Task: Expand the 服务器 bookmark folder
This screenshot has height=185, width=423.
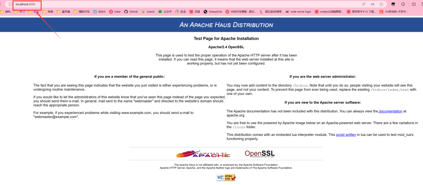Action: [63, 12]
